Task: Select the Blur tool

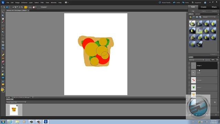Action: [3, 81]
